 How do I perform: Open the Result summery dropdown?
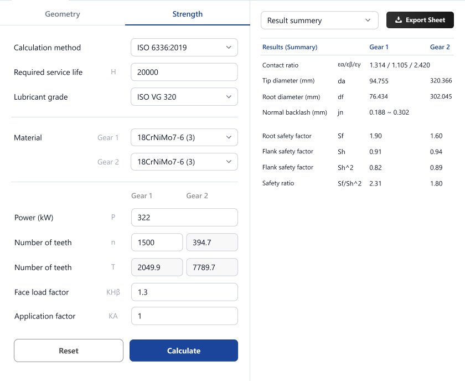click(319, 20)
